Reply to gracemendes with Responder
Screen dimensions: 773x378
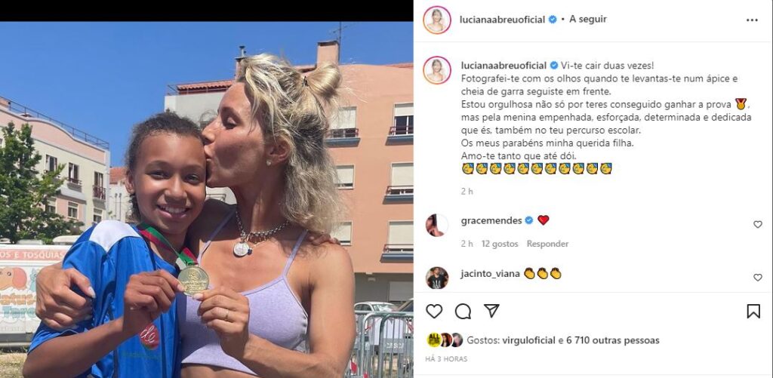(x=547, y=244)
